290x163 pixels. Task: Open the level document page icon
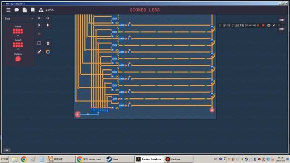[x=24, y=10]
